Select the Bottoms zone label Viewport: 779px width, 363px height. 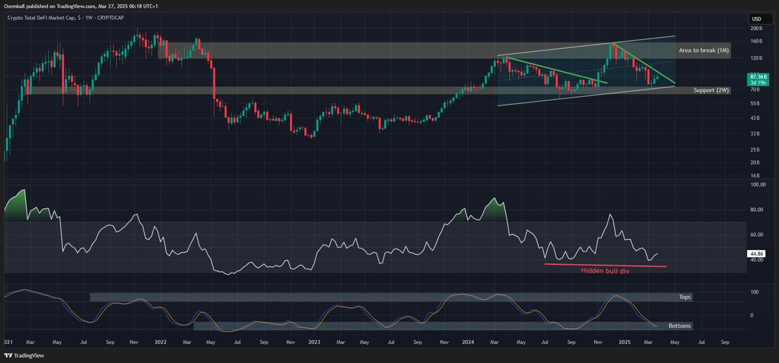coord(679,325)
